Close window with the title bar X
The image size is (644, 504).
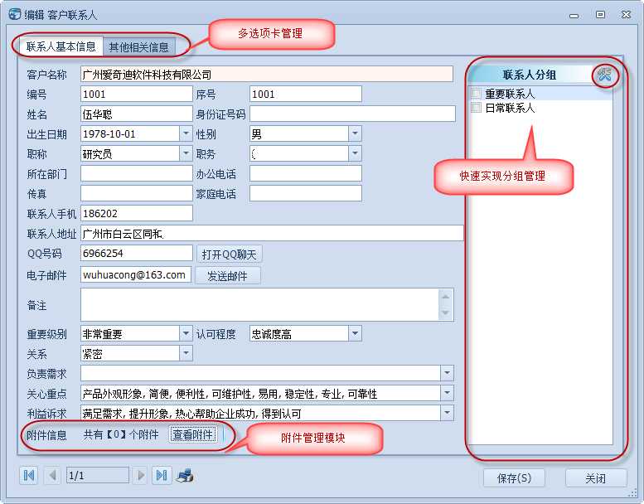[x=626, y=15]
